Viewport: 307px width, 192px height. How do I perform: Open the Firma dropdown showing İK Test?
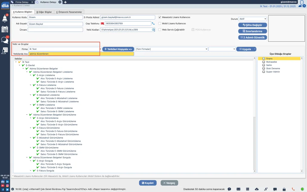tap(65, 49)
